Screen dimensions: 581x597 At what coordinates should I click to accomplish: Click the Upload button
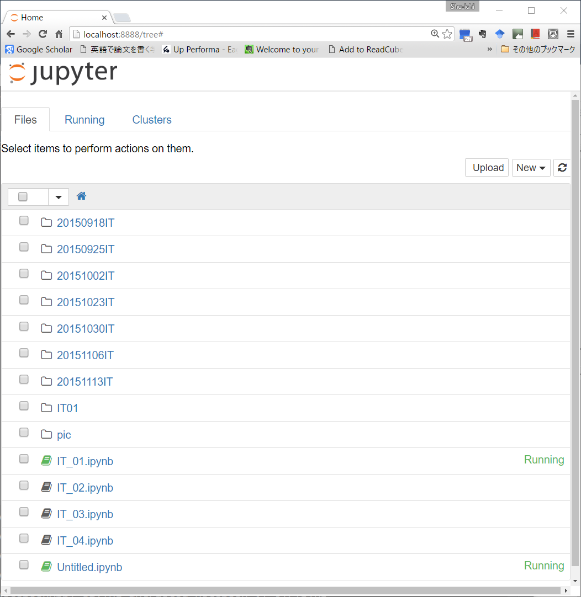[488, 168]
